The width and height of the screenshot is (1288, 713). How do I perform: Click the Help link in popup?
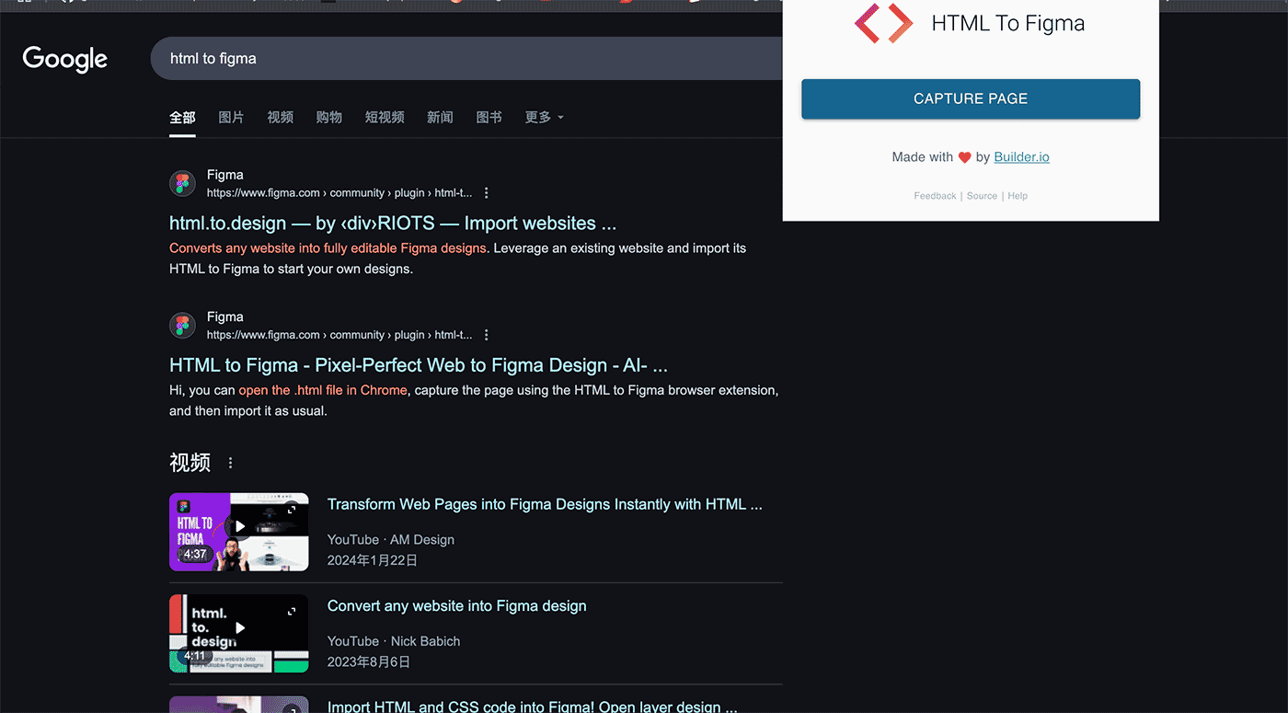(1018, 196)
